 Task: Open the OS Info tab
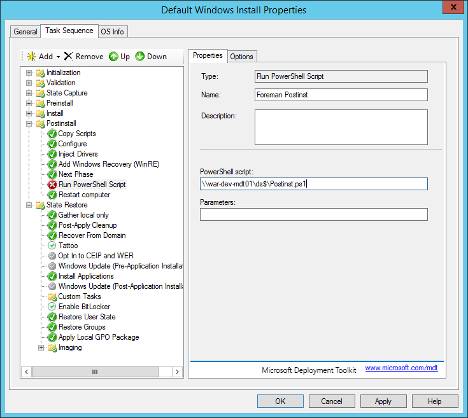pyautogui.click(x=113, y=31)
